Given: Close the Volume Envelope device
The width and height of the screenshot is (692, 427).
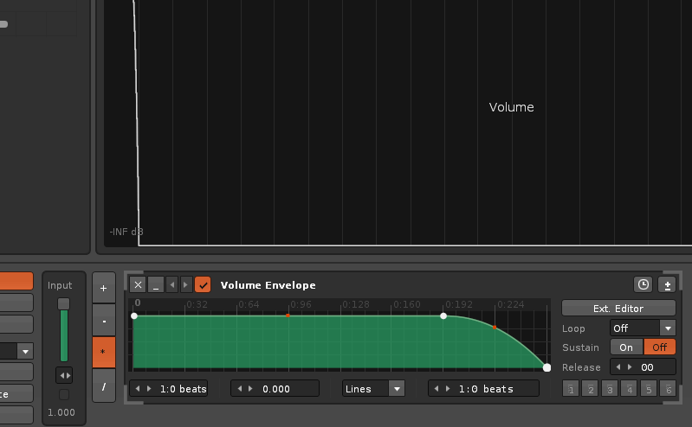Looking at the screenshot, I should point(138,284).
